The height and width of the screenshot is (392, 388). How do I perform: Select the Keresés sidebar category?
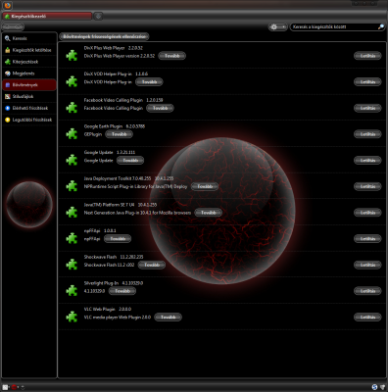[29, 38]
